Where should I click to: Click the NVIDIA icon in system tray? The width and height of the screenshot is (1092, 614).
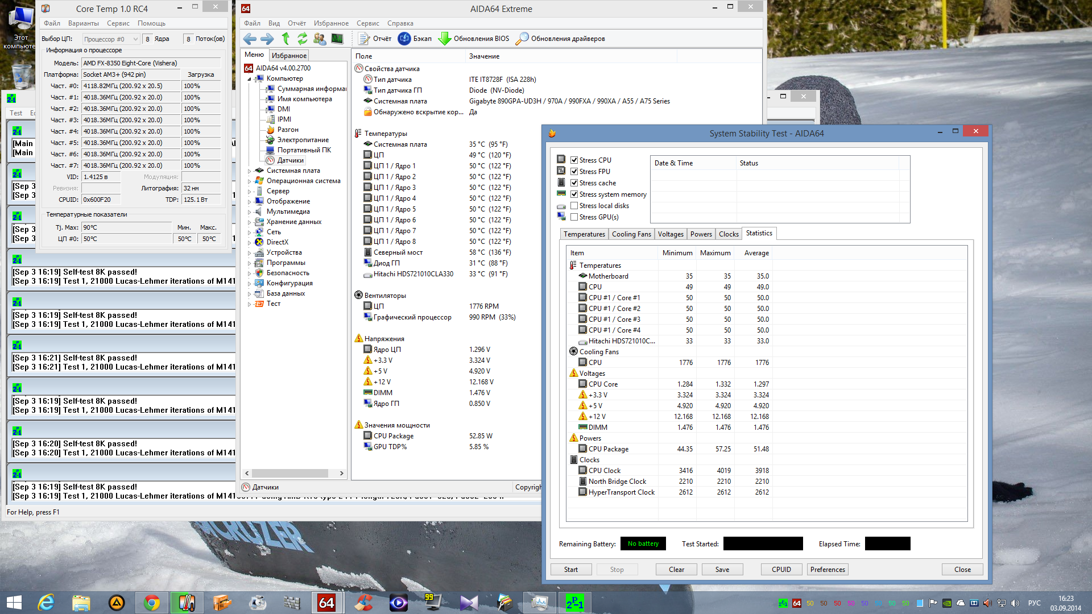click(x=947, y=603)
